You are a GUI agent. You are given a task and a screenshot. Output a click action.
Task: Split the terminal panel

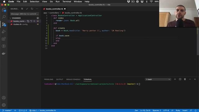point(180,79)
